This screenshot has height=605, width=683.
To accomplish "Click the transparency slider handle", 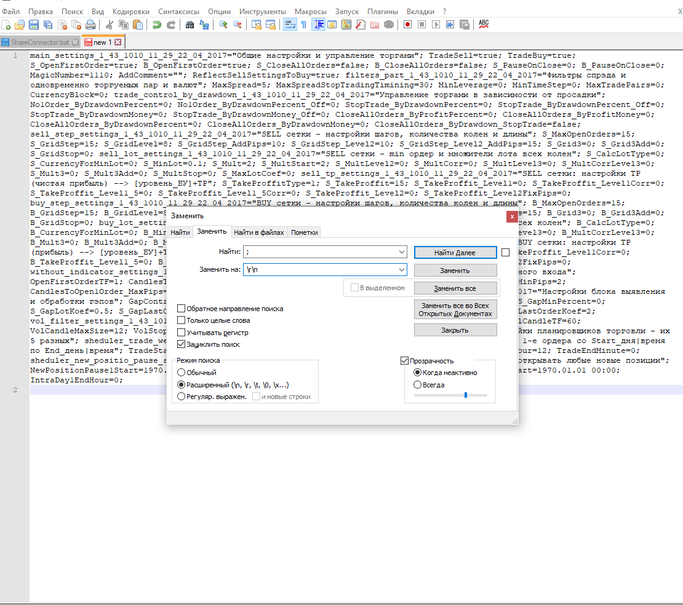I will (466, 395).
